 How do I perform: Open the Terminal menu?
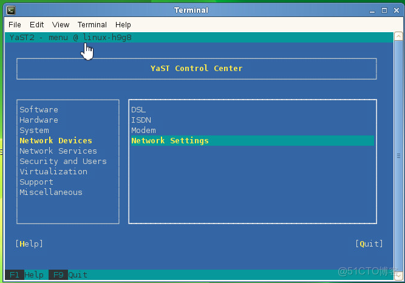point(92,25)
